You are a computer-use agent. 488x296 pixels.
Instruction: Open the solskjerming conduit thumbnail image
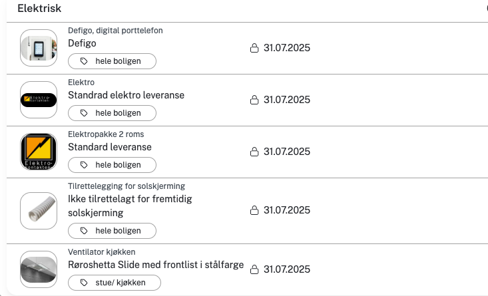(x=39, y=210)
